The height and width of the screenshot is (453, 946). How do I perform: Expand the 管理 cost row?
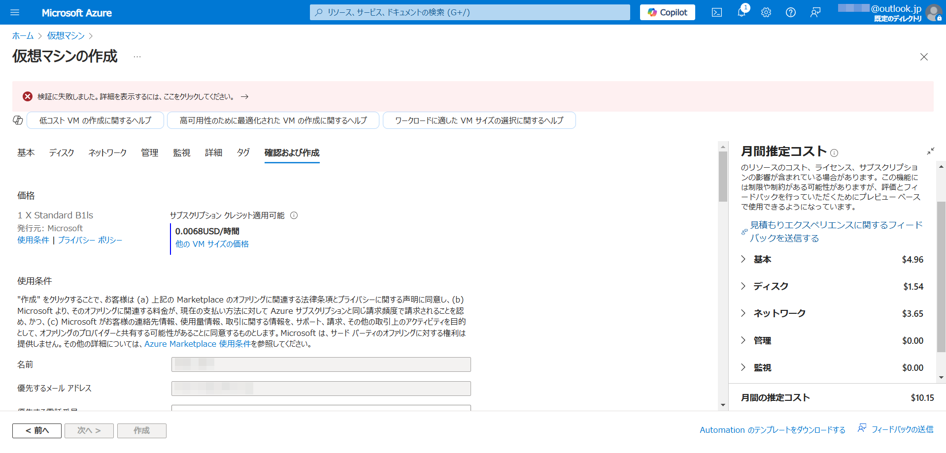[743, 340]
